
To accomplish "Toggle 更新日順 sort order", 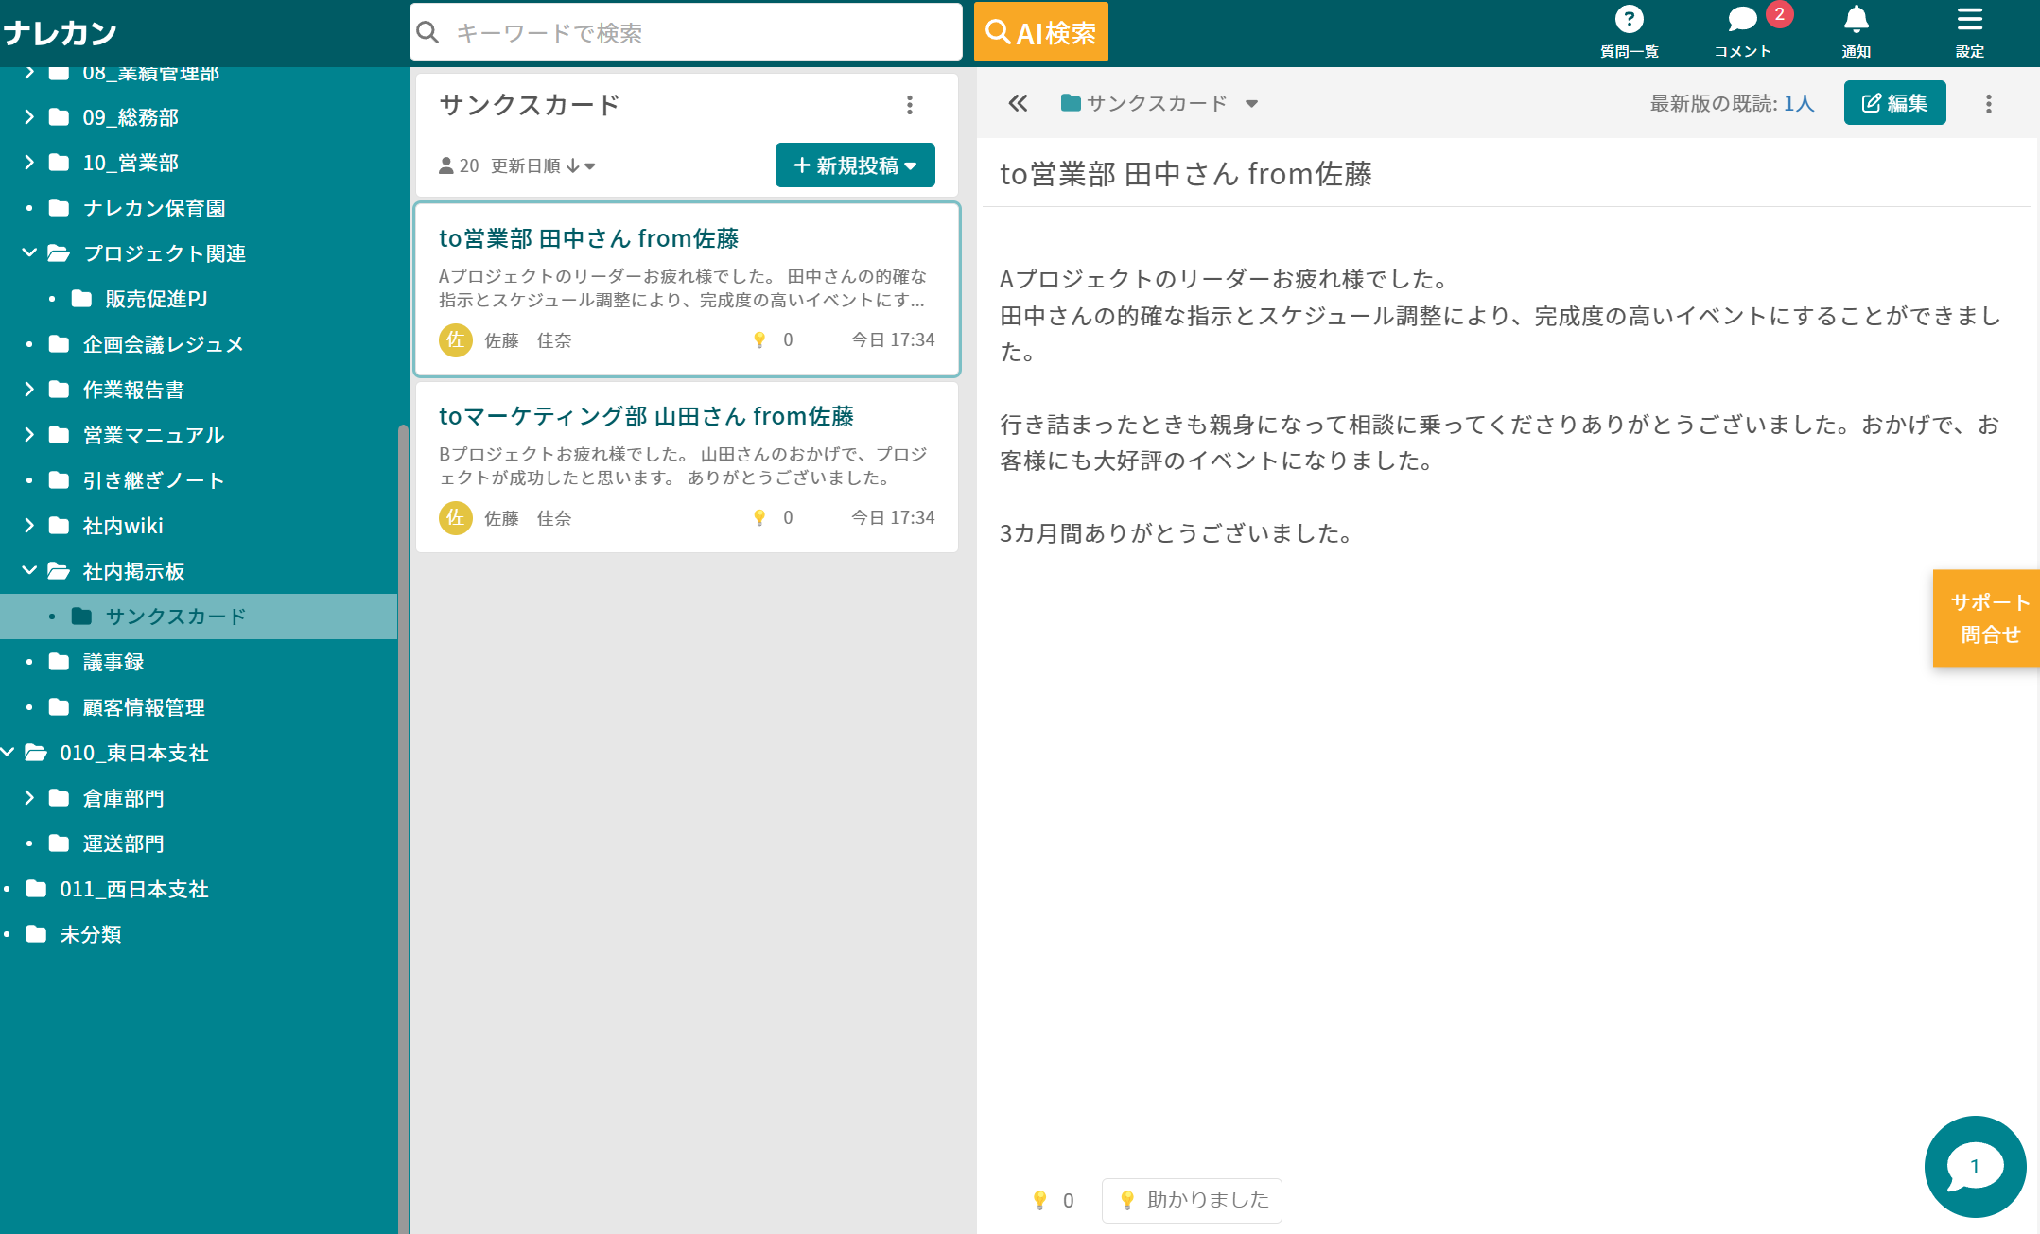I will [x=542, y=166].
